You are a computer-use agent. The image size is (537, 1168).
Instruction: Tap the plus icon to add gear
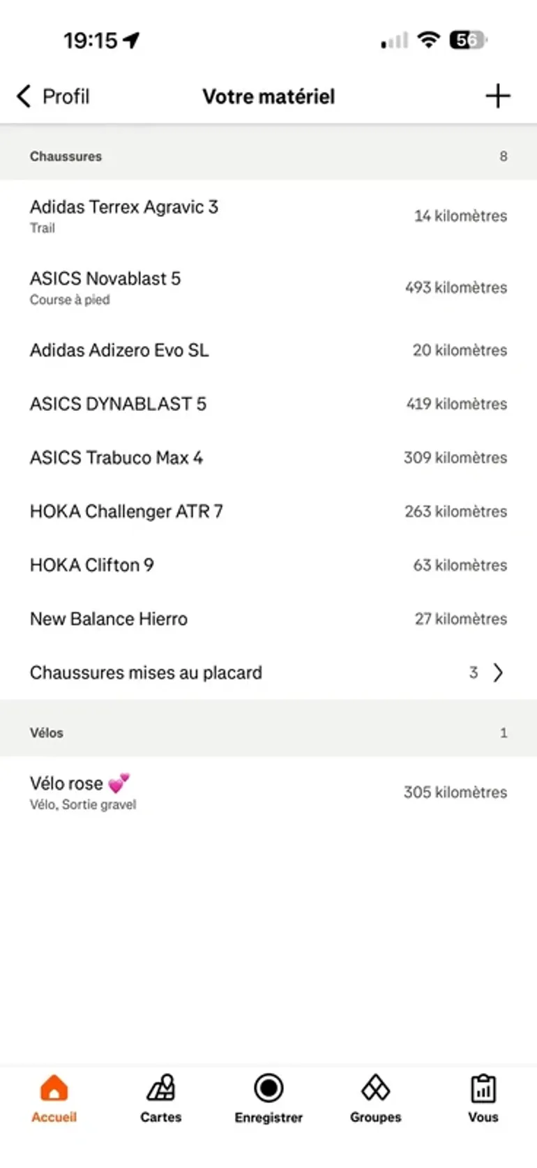coord(498,96)
